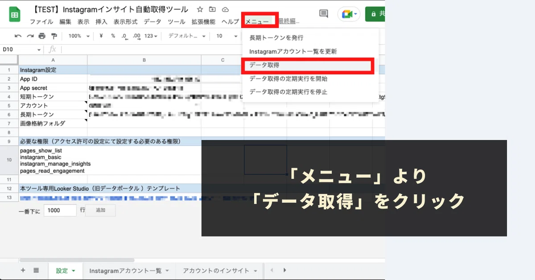
Task: Select column A header
Action: click(x=53, y=60)
